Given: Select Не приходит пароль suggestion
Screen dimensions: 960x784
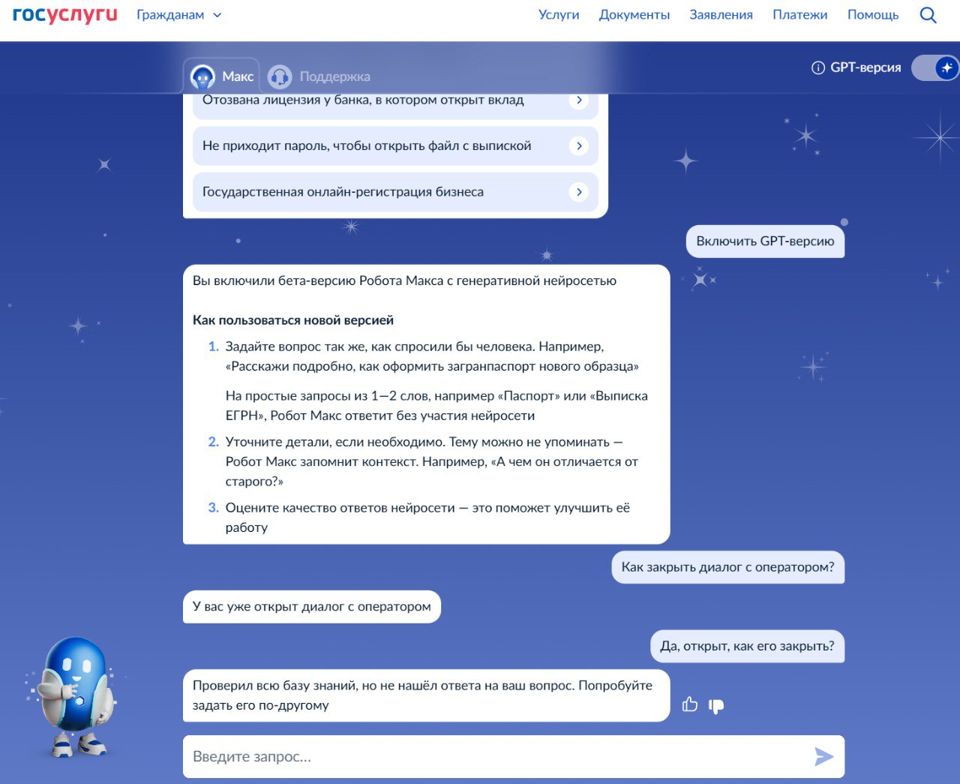Looking at the screenshot, I should (x=395, y=146).
